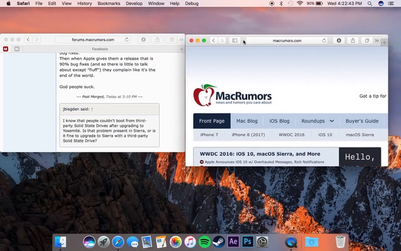Open the Debug menu
Viewport: 401px width, 251px height.
click(x=192, y=3)
